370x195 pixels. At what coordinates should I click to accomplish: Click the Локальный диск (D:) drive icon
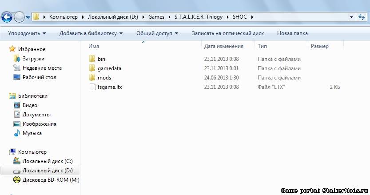17,171
